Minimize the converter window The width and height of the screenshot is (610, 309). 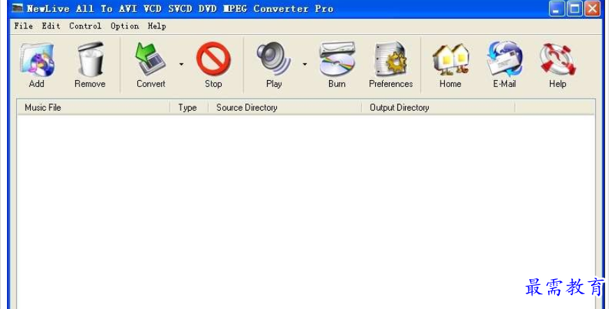coord(557,8)
